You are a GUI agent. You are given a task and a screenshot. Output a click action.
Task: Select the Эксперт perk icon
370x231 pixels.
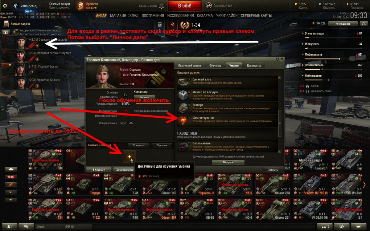pyautogui.click(x=182, y=107)
